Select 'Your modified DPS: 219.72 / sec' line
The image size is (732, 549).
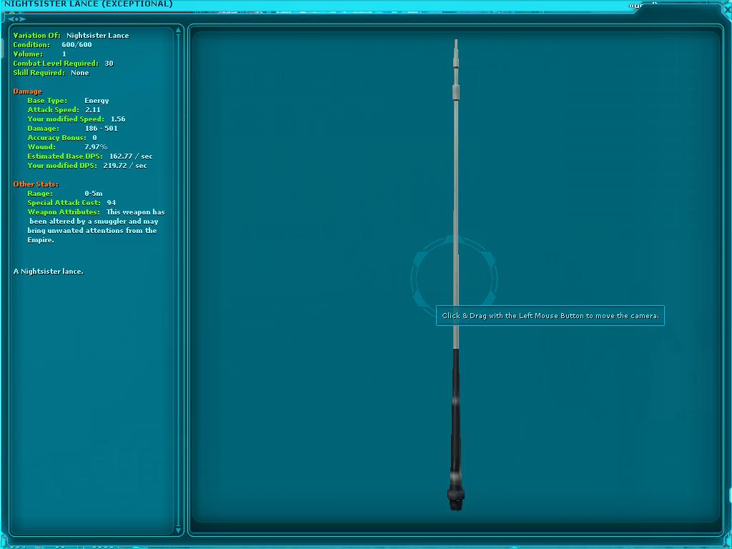pyautogui.click(x=86, y=166)
